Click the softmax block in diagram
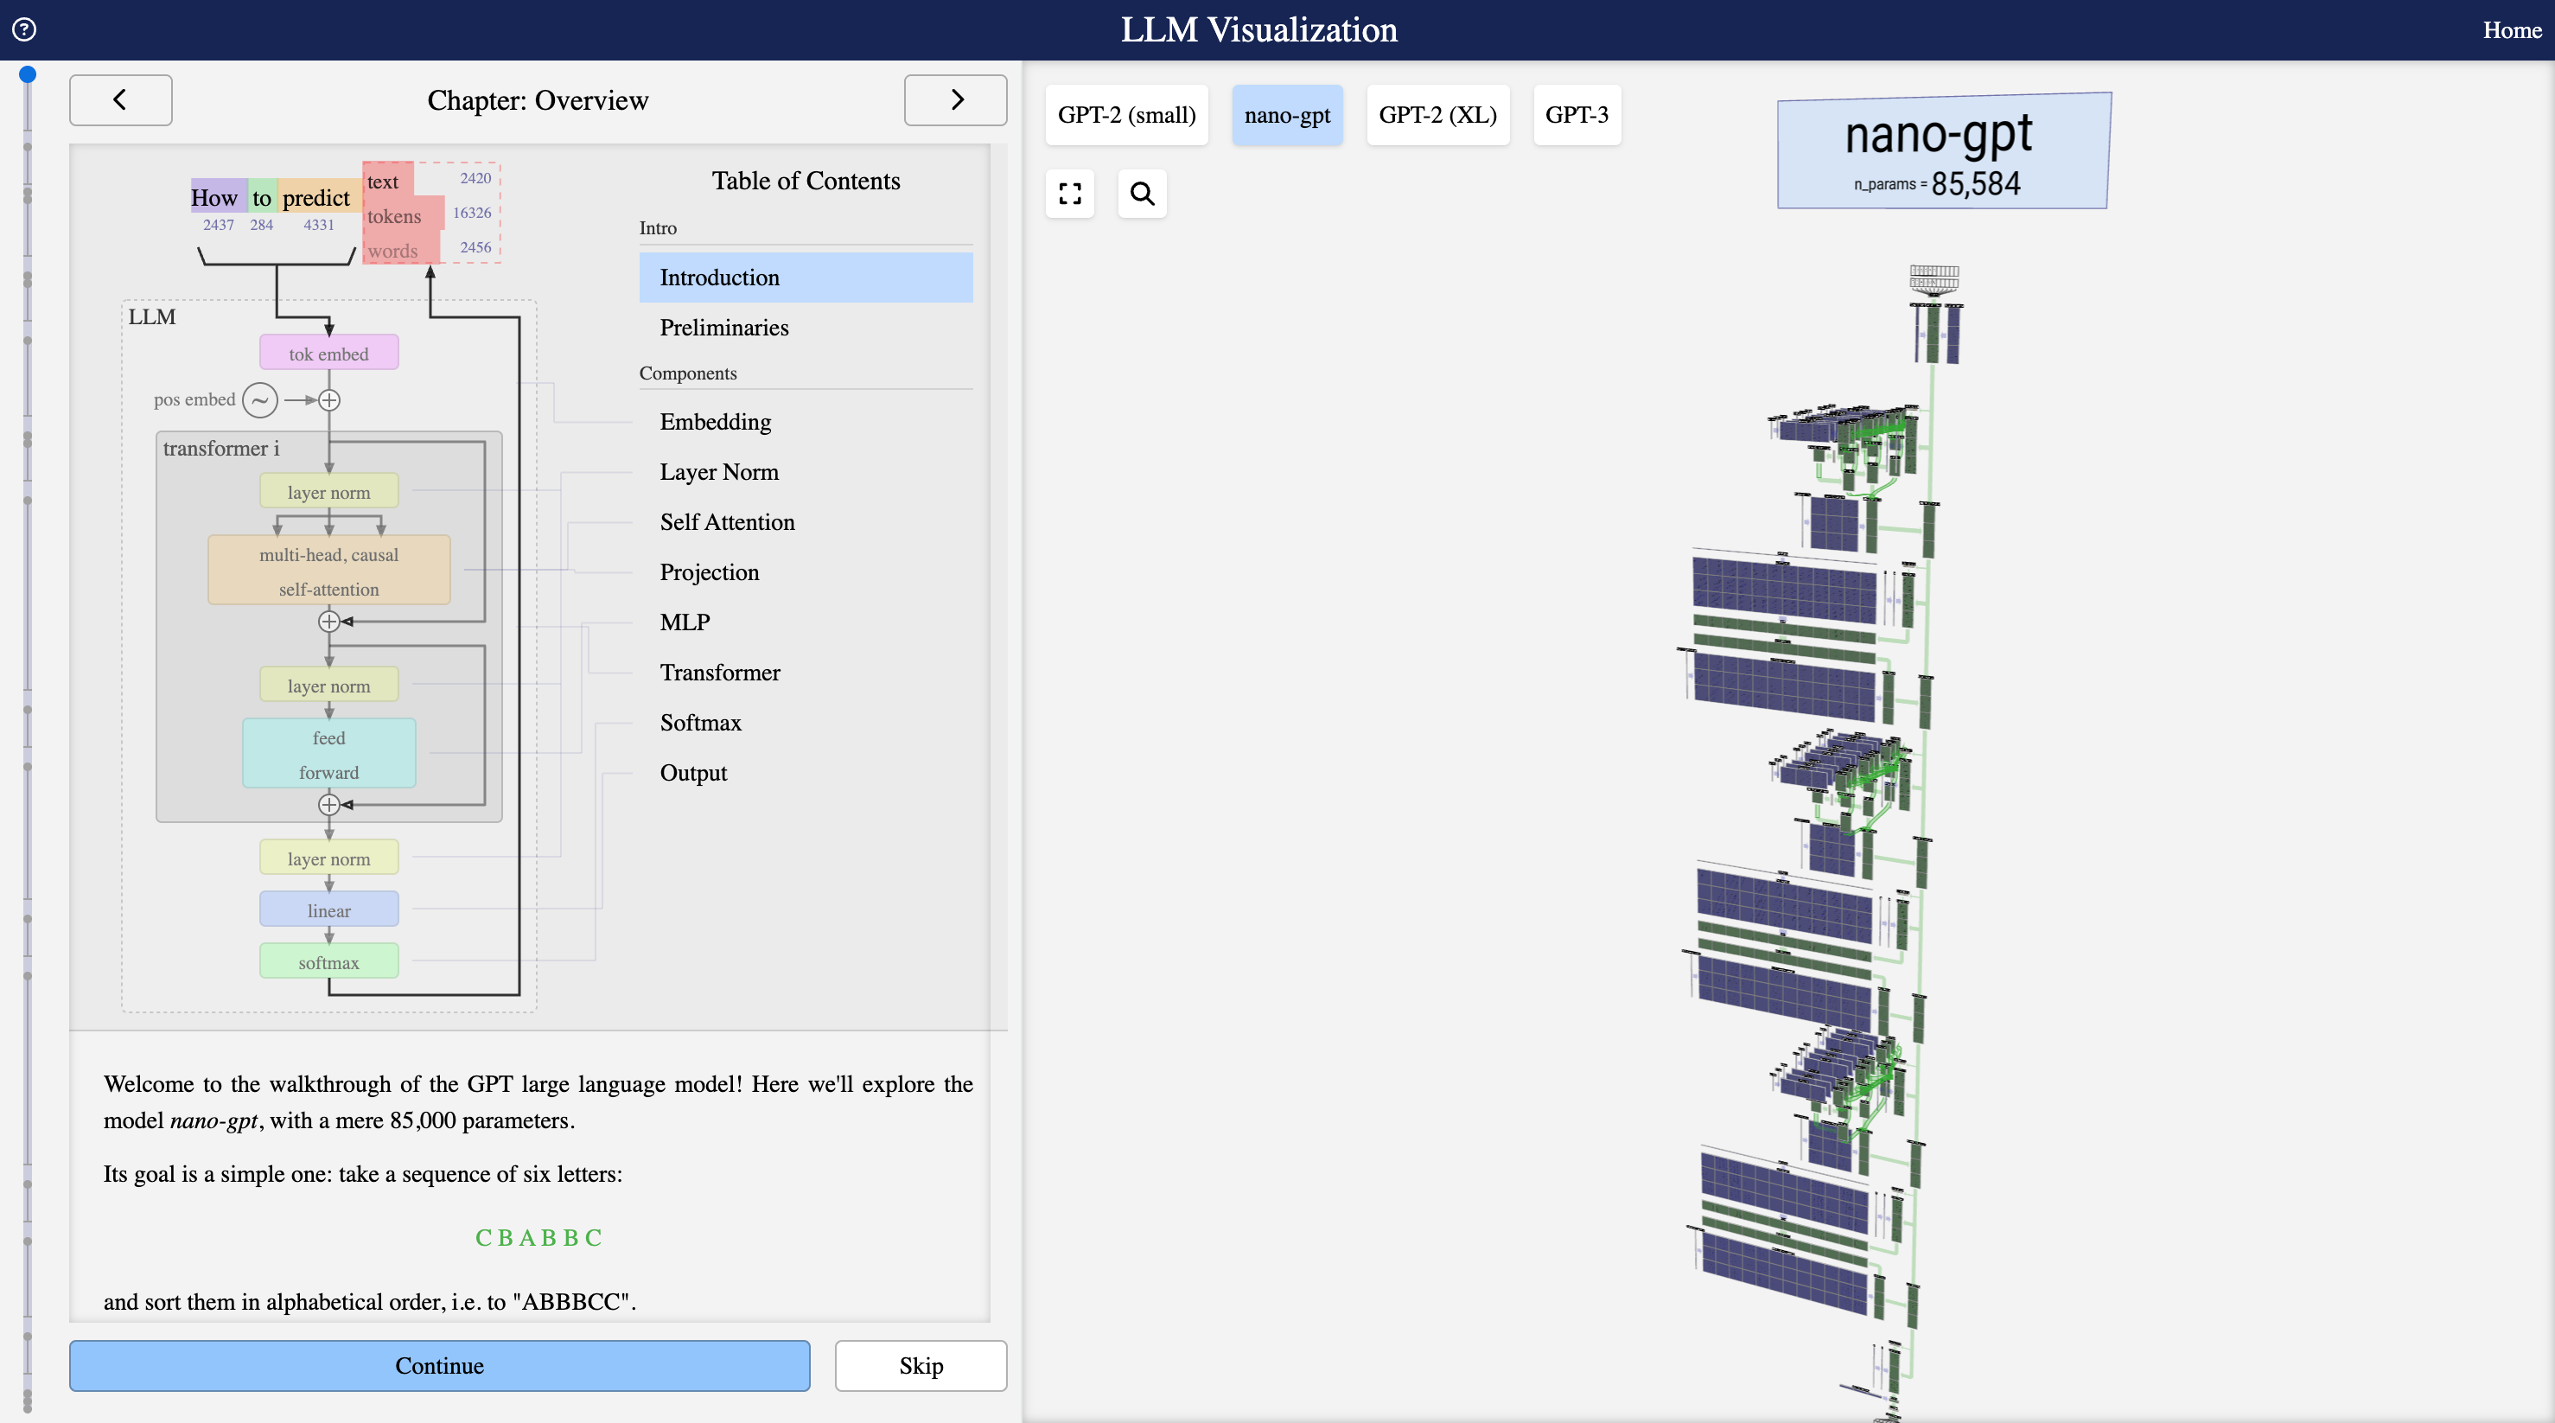2555x1423 pixels. tap(328, 961)
